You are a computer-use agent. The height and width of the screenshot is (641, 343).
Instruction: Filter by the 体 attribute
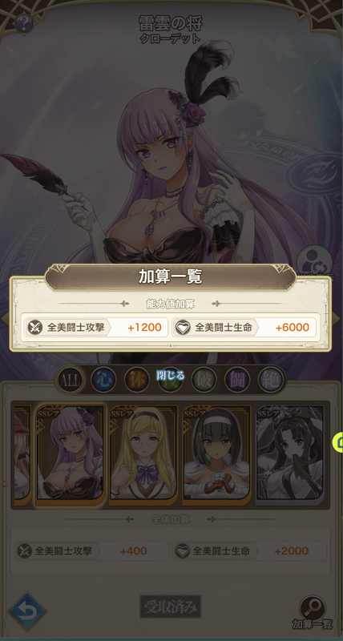click(x=137, y=379)
